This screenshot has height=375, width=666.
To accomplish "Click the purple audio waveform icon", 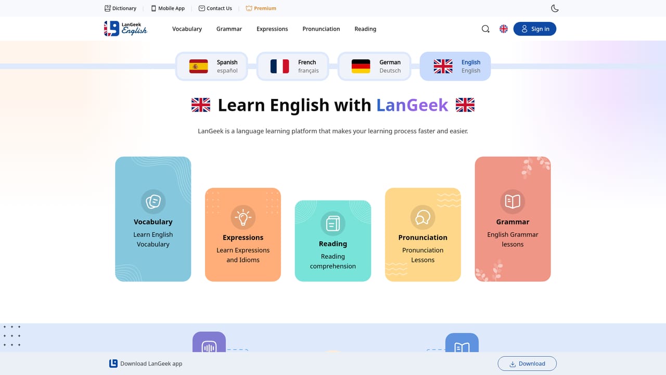I will click(209, 345).
